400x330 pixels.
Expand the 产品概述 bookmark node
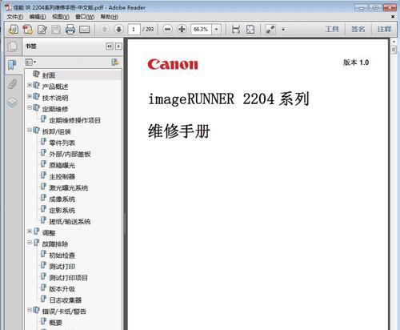click(x=30, y=85)
